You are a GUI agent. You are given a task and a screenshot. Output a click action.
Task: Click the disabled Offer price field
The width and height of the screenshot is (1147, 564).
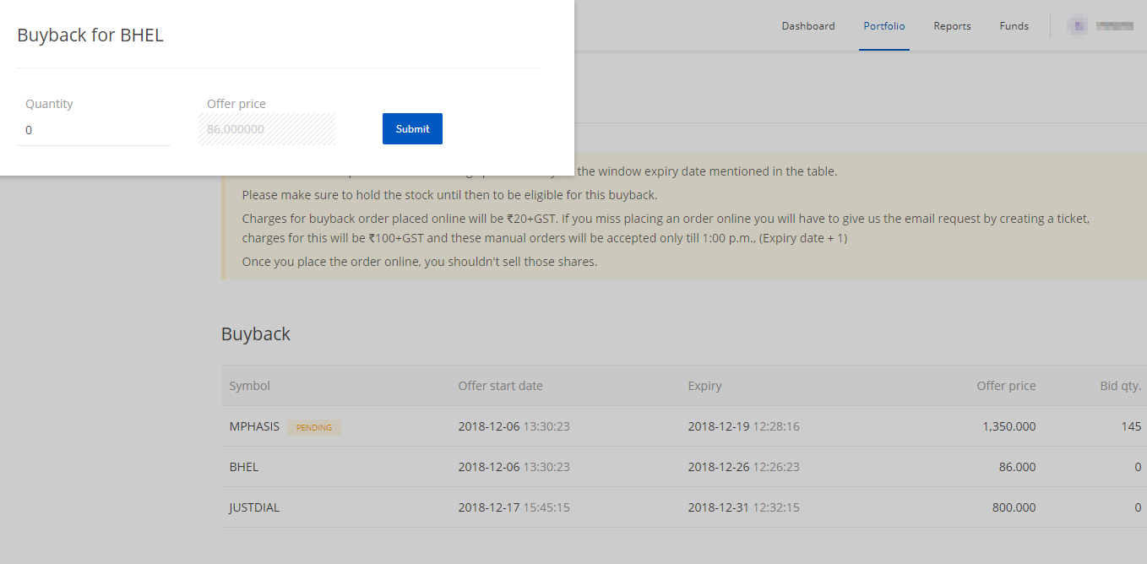click(267, 129)
